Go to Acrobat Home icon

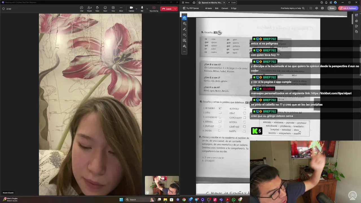pyautogui.click(x=194, y=3)
